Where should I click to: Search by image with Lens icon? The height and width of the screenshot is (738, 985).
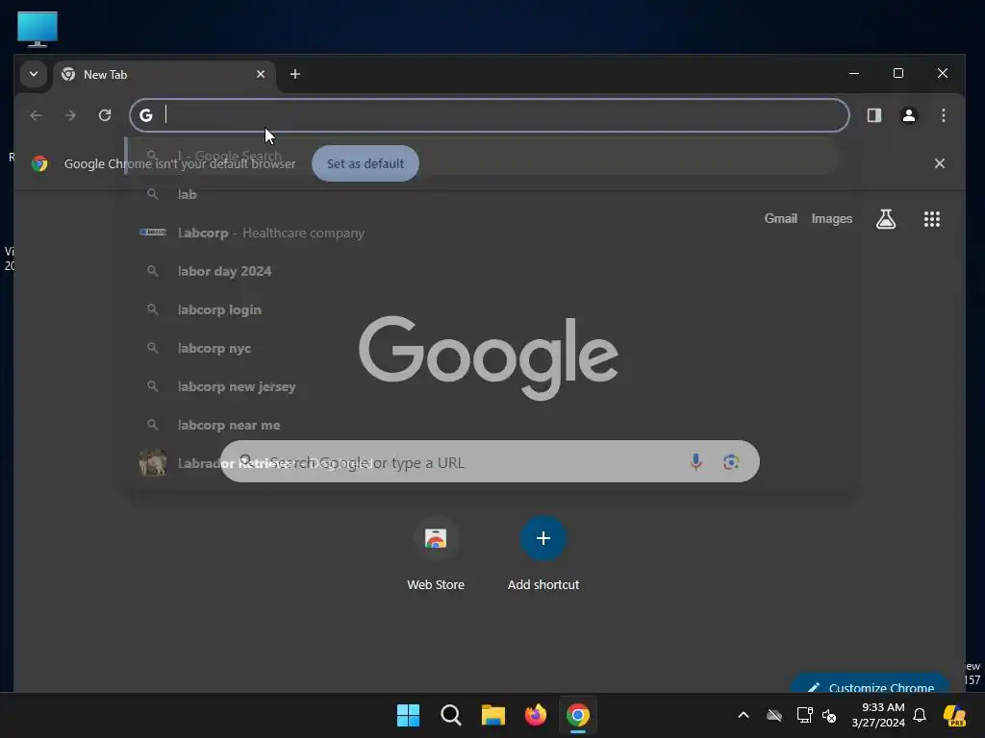[731, 462]
